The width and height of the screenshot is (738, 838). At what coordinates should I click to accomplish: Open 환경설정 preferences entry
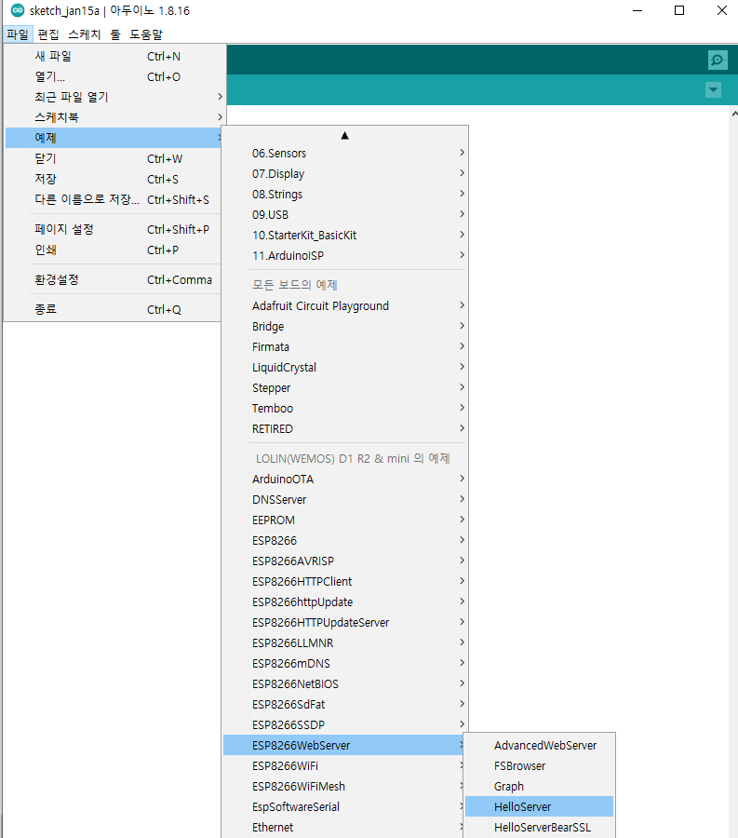(x=114, y=279)
